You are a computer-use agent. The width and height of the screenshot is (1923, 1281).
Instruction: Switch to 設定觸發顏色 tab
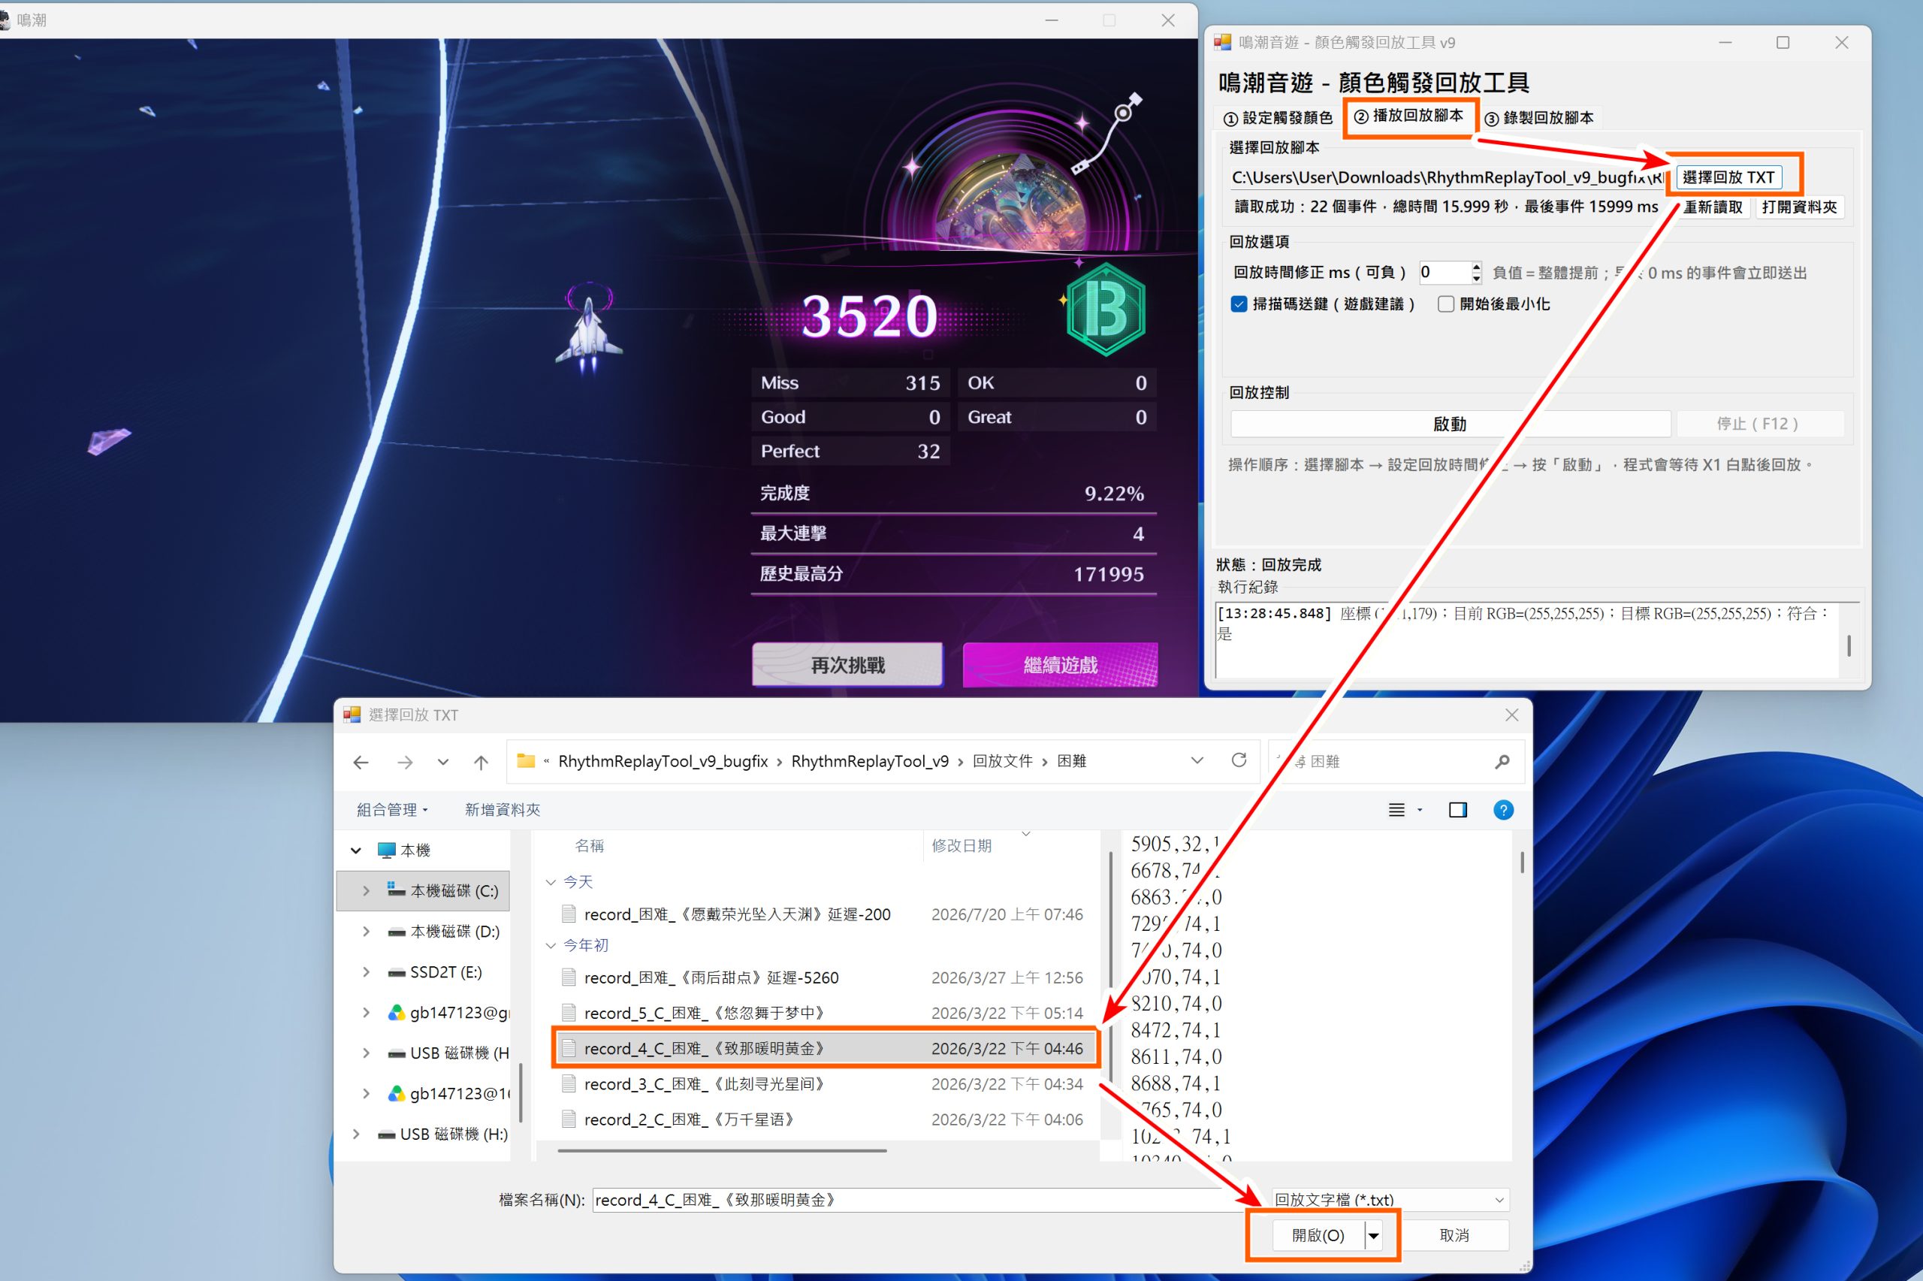1277,118
